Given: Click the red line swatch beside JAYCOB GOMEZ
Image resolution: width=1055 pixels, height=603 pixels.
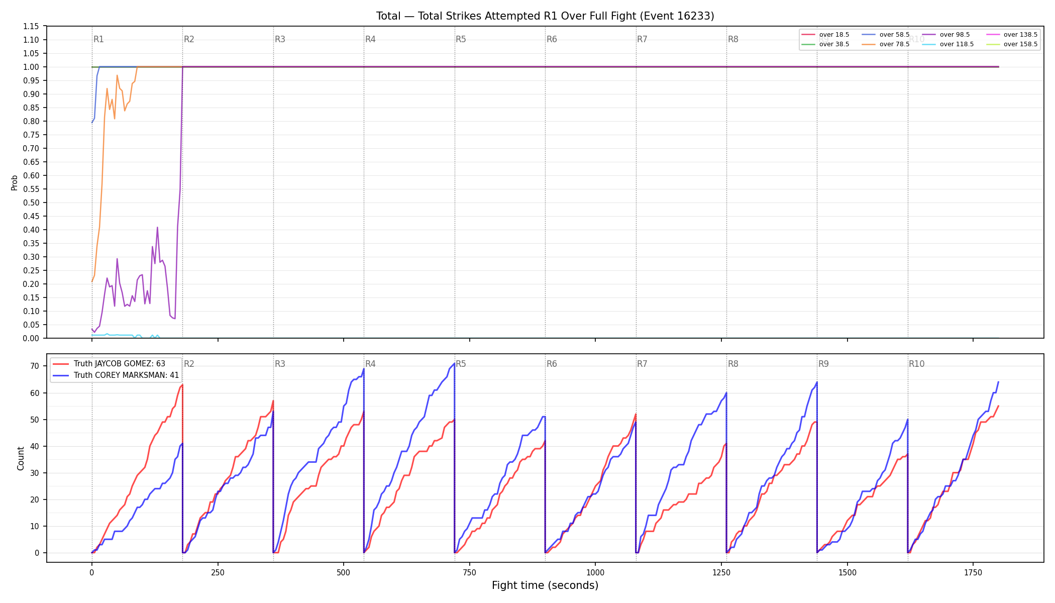Looking at the screenshot, I should (61, 364).
